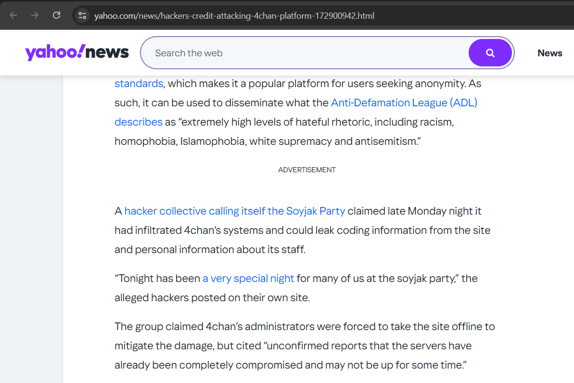Screen dimensions: 574x383
Task: Open the News navigation item
Action: pyautogui.click(x=549, y=53)
